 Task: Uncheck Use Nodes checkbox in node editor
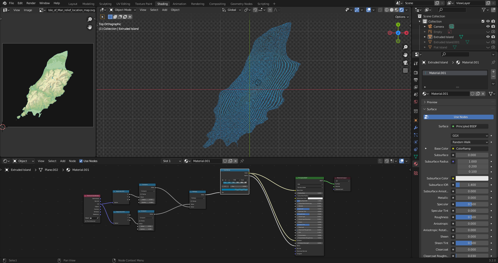point(81,161)
